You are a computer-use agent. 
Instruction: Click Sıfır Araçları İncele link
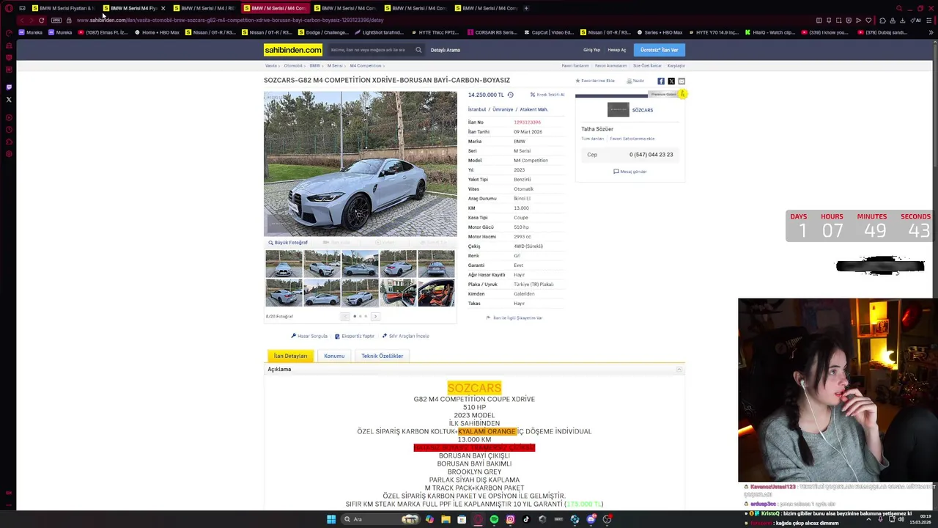tap(406, 336)
